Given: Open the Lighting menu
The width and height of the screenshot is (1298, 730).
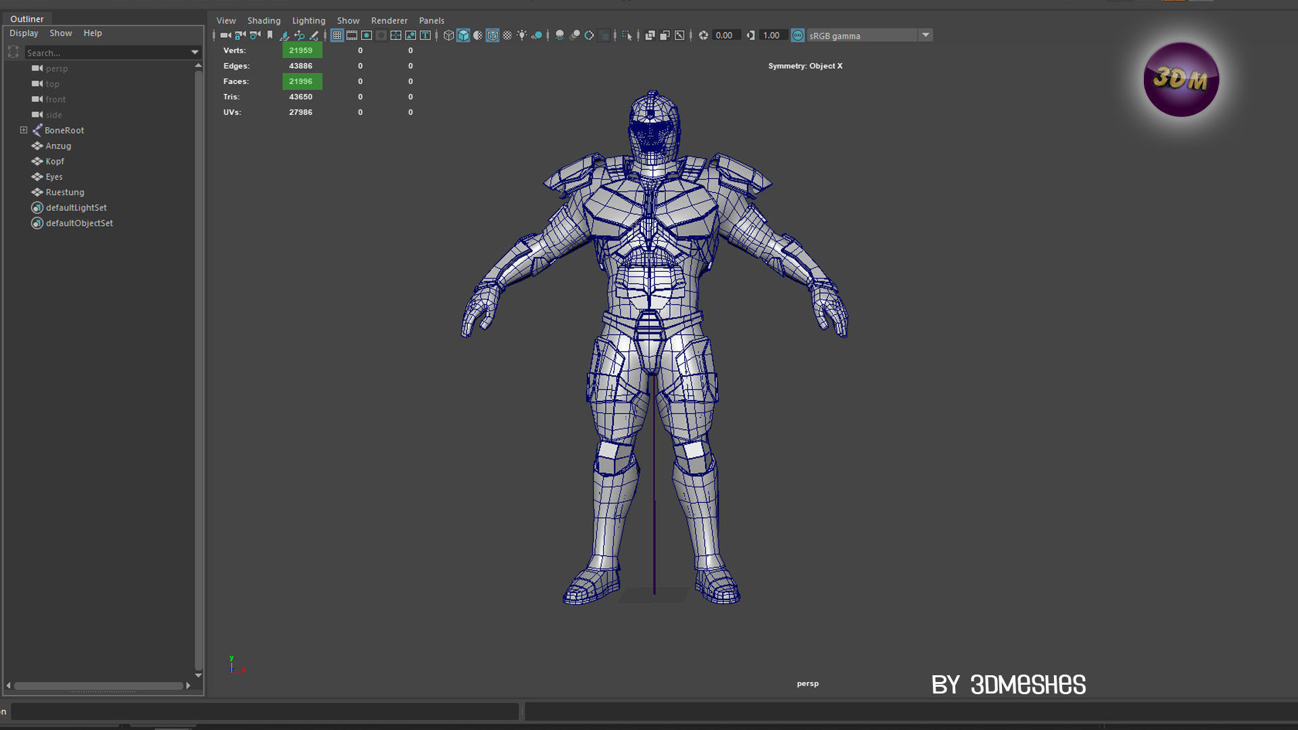Looking at the screenshot, I should pos(308,20).
